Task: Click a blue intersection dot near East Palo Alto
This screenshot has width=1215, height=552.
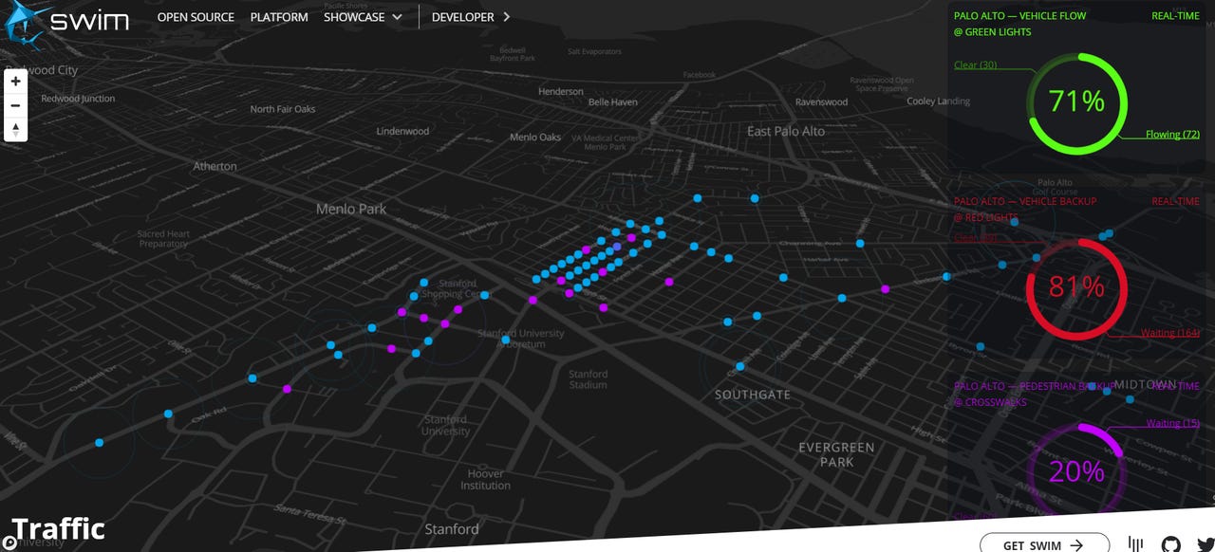Action: tap(755, 198)
